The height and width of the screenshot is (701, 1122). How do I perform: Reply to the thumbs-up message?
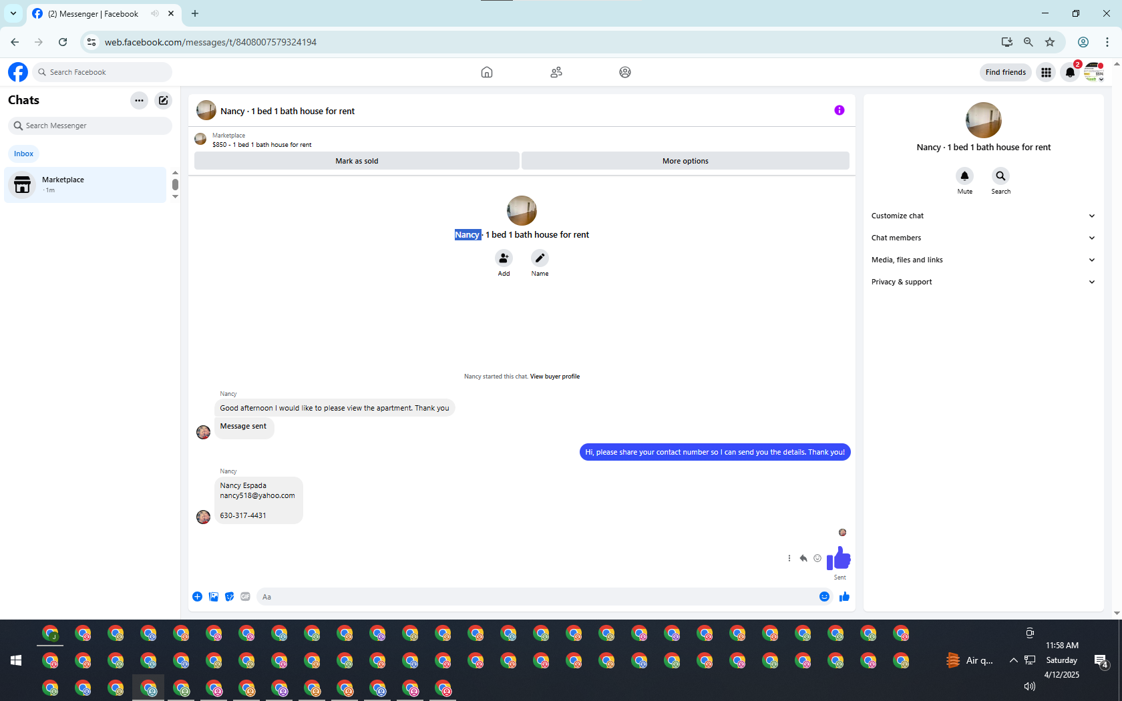(803, 558)
